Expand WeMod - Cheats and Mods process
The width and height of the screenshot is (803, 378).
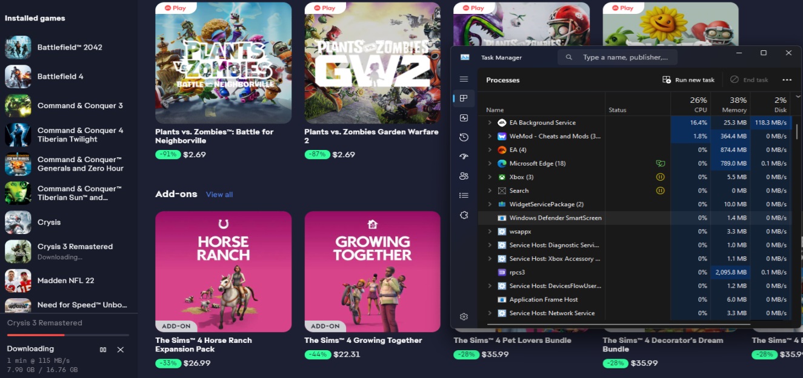point(490,136)
